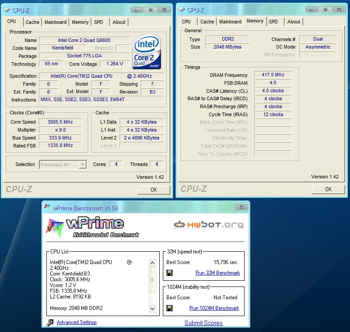Screen dimensions: 350x332
Task: Click the DRAM Frequency value 417.5 MHz
Action: pos(273,75)
